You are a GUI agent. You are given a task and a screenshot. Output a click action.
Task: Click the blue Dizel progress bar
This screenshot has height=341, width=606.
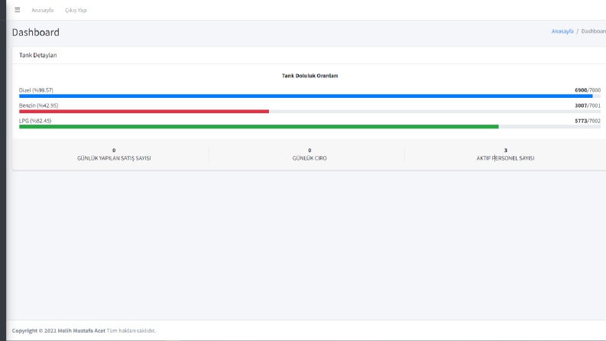[x=306, y=96]
